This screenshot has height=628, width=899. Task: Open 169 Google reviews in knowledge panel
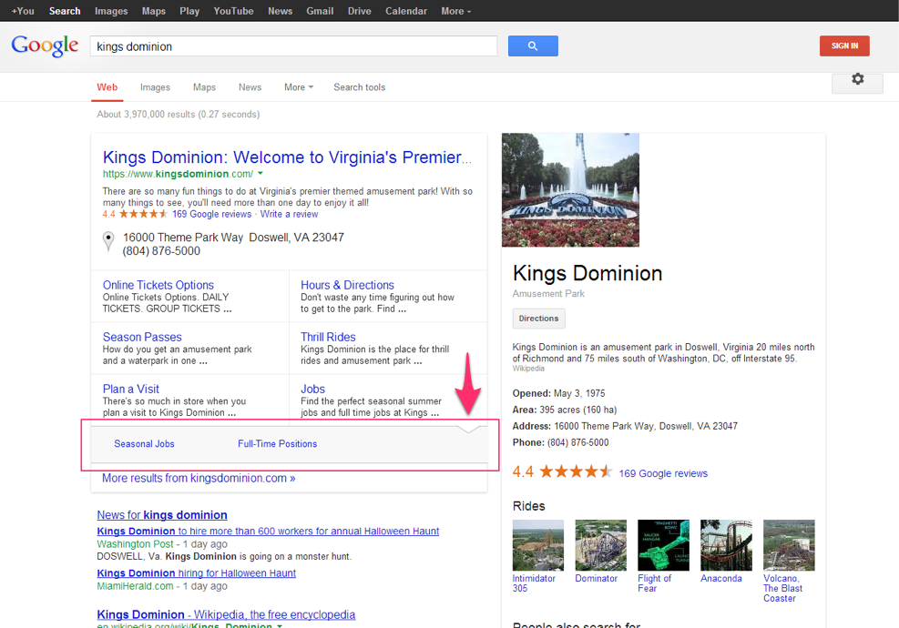(663, 473)
